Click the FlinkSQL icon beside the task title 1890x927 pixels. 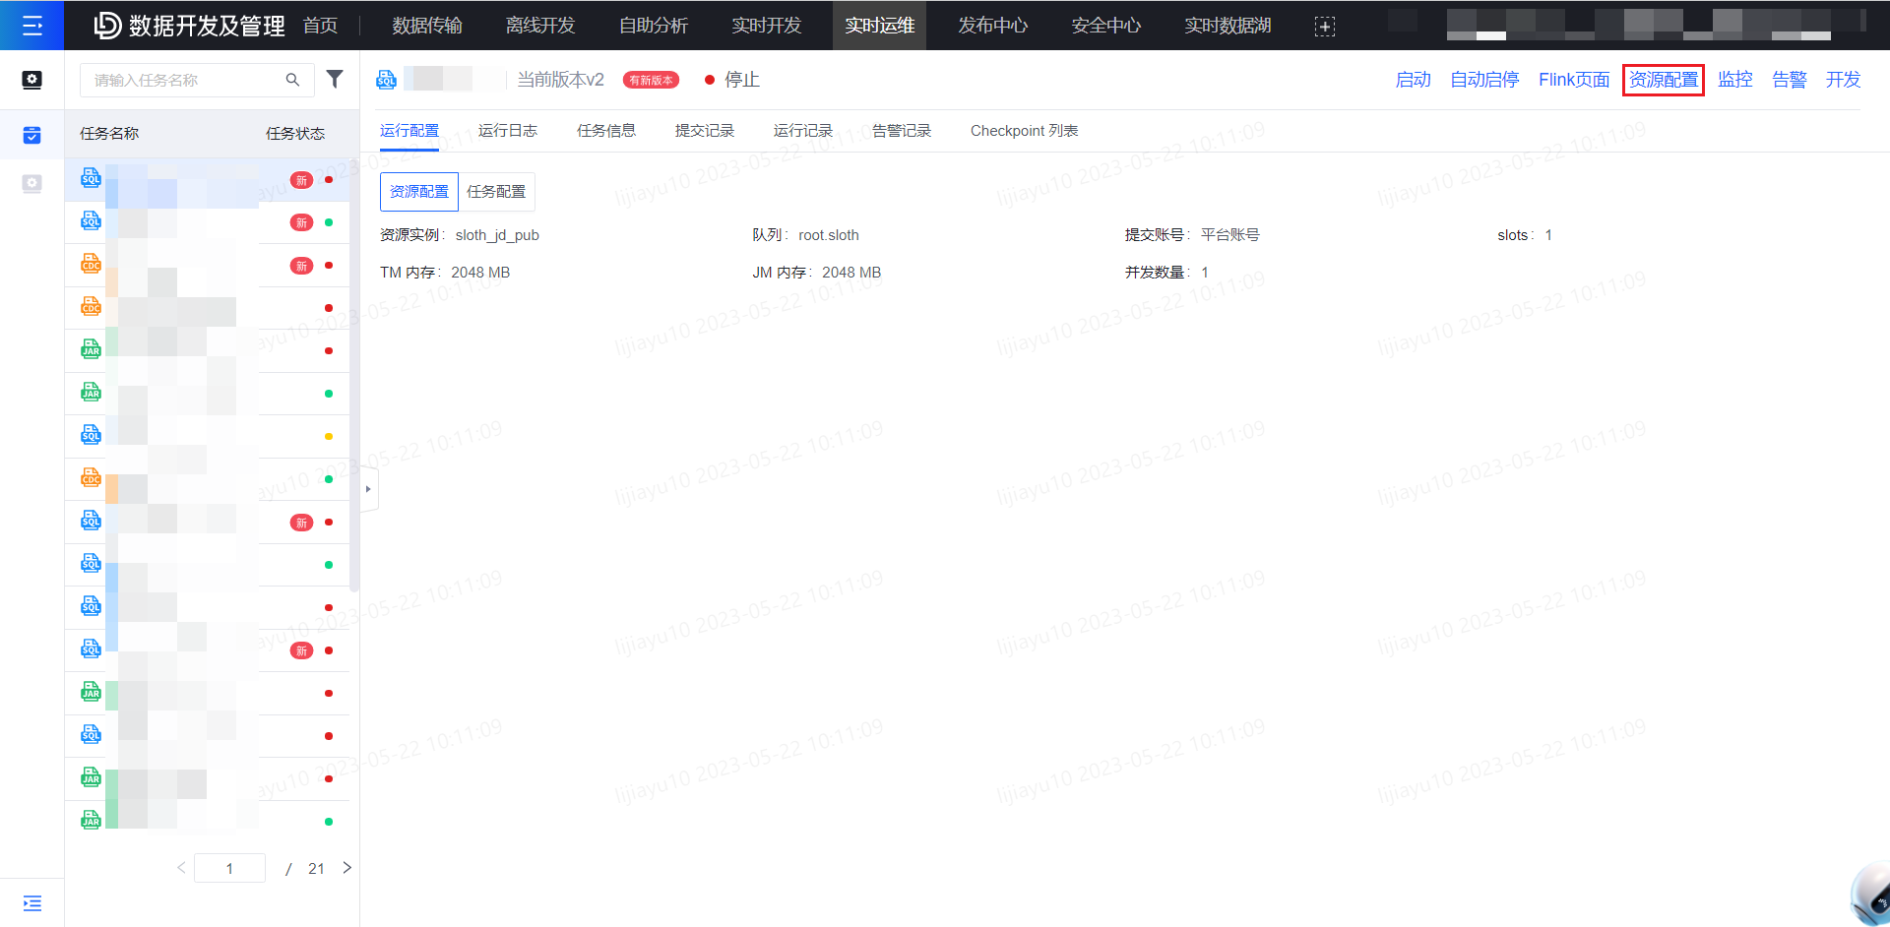pos(386,79)
